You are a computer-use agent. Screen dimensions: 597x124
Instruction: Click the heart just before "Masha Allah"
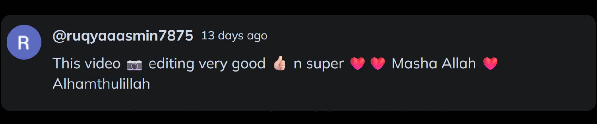(377, 64)
